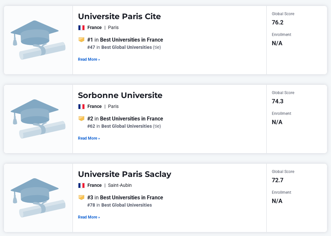
Task: Click the ranking badge icon beside #1
Action: 81,40
